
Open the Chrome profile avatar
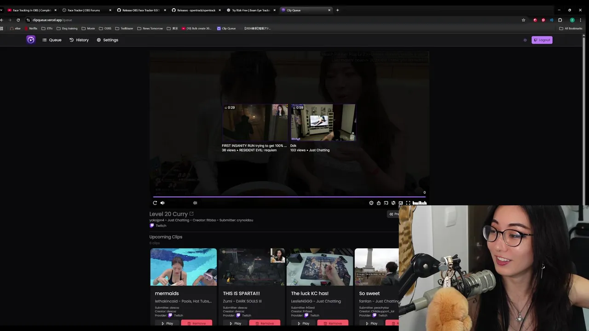point(572,20)
